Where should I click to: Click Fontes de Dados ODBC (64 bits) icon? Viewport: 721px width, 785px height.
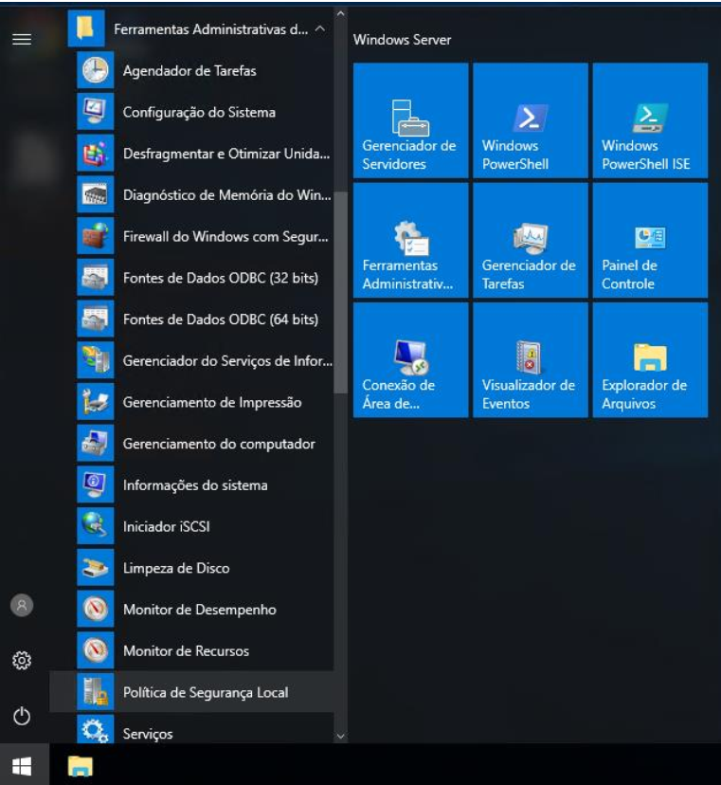(x=95, y=319)
